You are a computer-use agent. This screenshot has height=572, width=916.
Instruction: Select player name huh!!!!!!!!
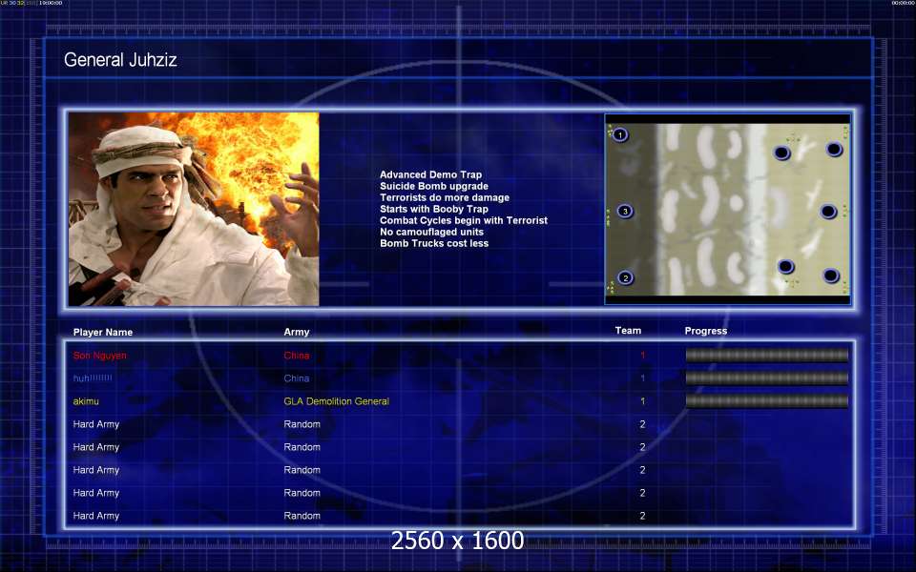click(x=93, y=378)
